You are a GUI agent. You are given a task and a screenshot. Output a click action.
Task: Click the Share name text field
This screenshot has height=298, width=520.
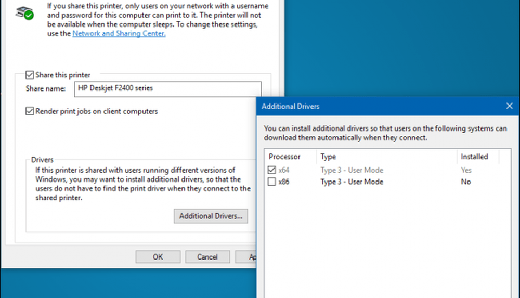point(167,88)
